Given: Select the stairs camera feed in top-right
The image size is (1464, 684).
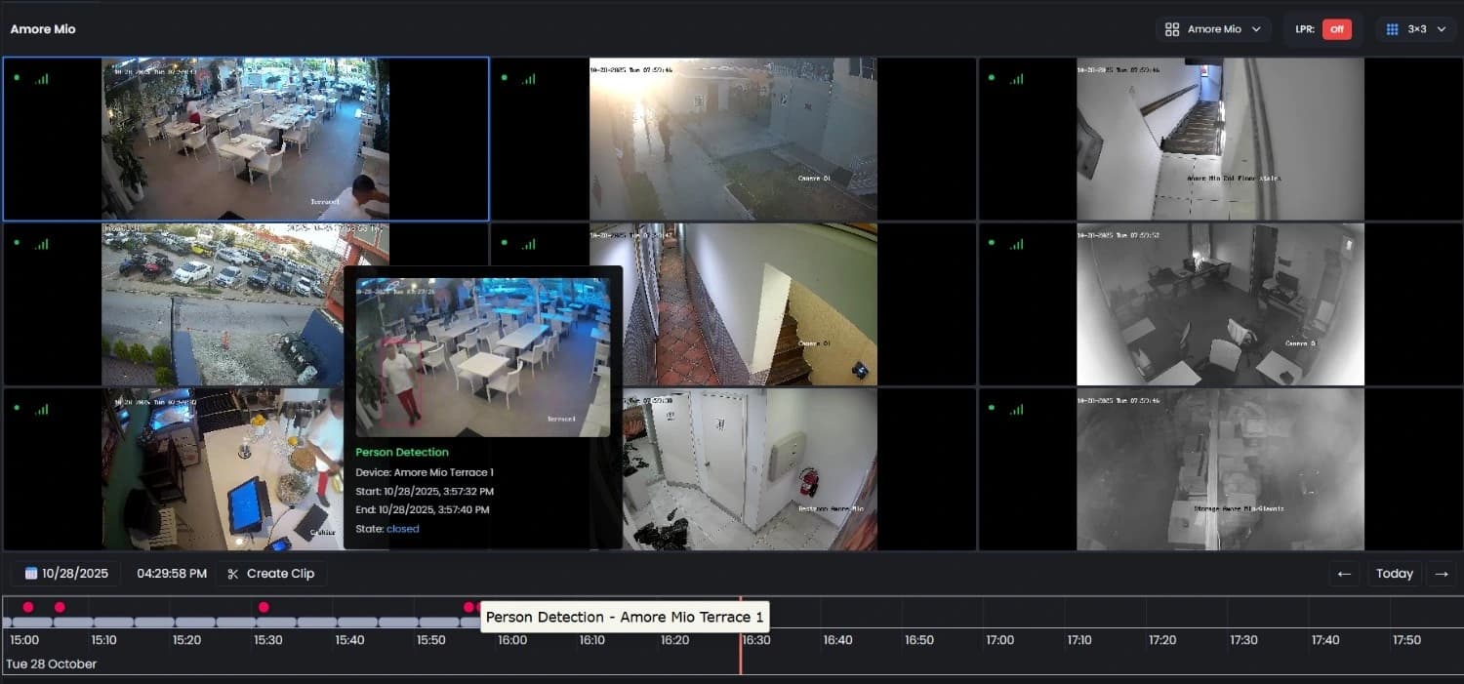Looking at the screenshot, I should tap(1220, 139).
